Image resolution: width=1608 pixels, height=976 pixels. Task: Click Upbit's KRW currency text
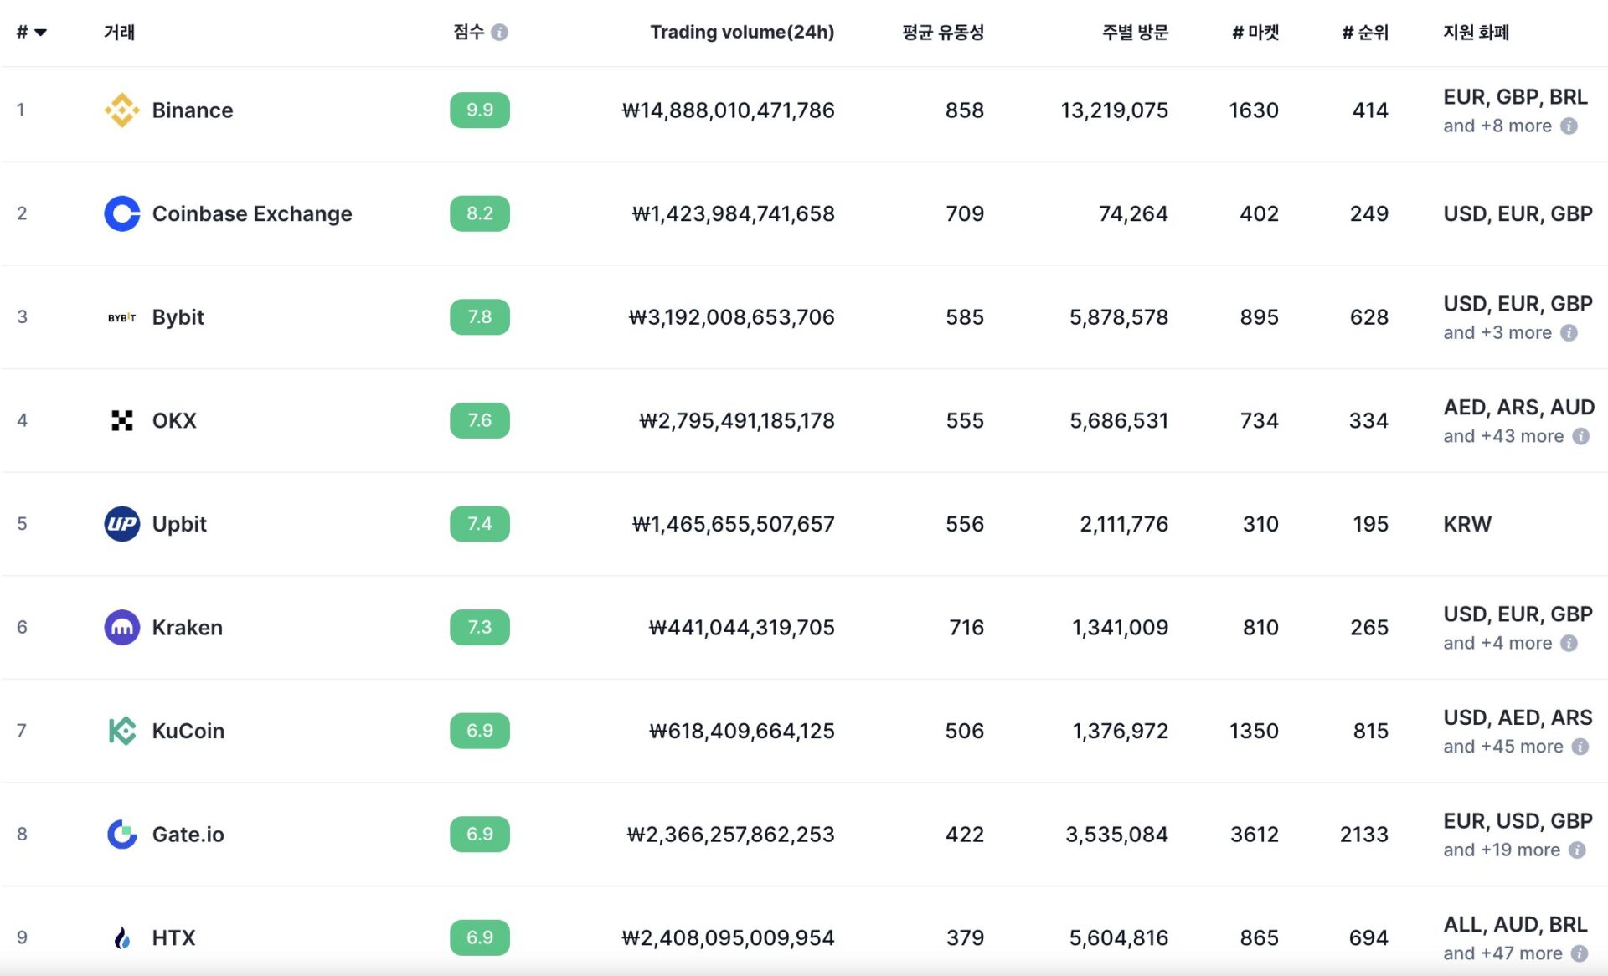click(x=1467, y=524)
